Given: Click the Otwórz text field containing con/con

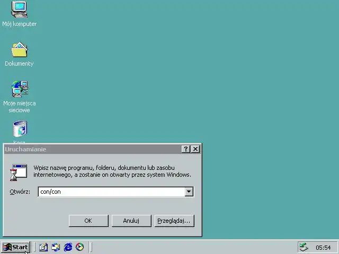Looking at the screenshot, I should point(111,192).
